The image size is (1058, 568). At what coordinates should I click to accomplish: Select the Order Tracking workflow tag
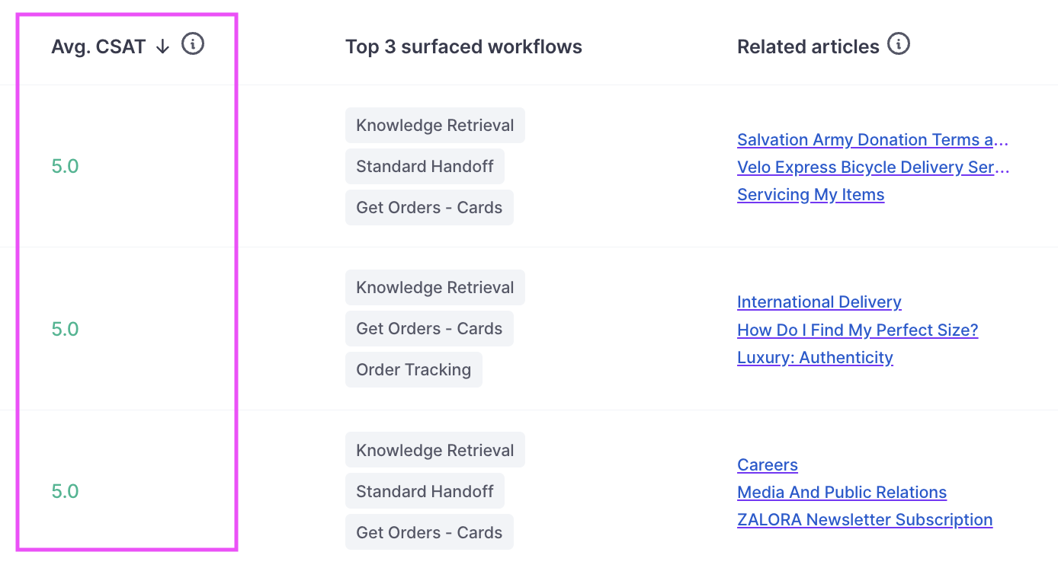(x=414, y=370)
